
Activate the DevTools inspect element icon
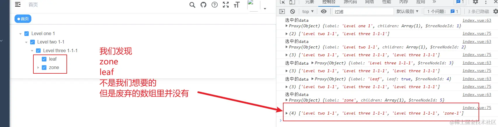point(282,2)
